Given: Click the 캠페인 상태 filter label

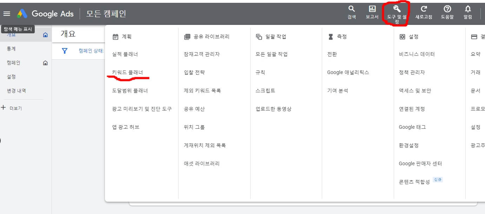Looking at the screenshot, I should tap(91, 51).
